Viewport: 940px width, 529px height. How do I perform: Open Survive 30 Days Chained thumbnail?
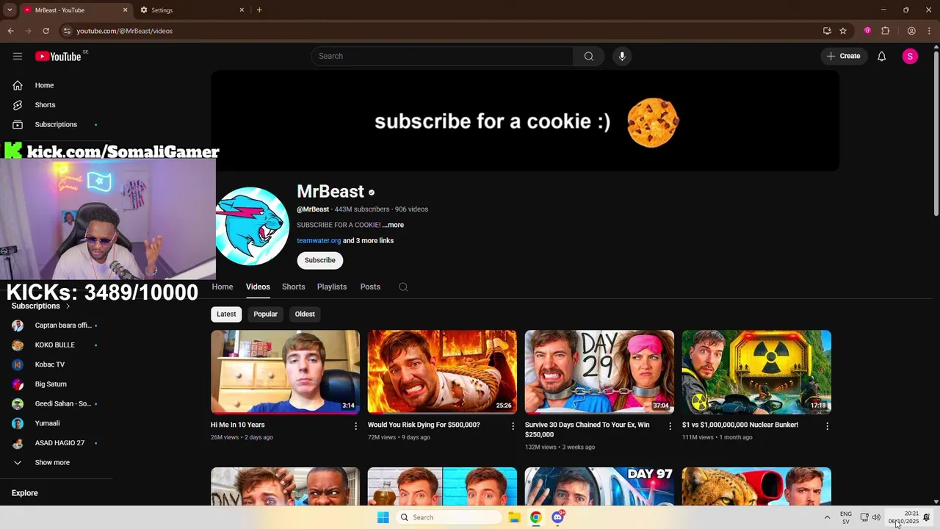599,372
